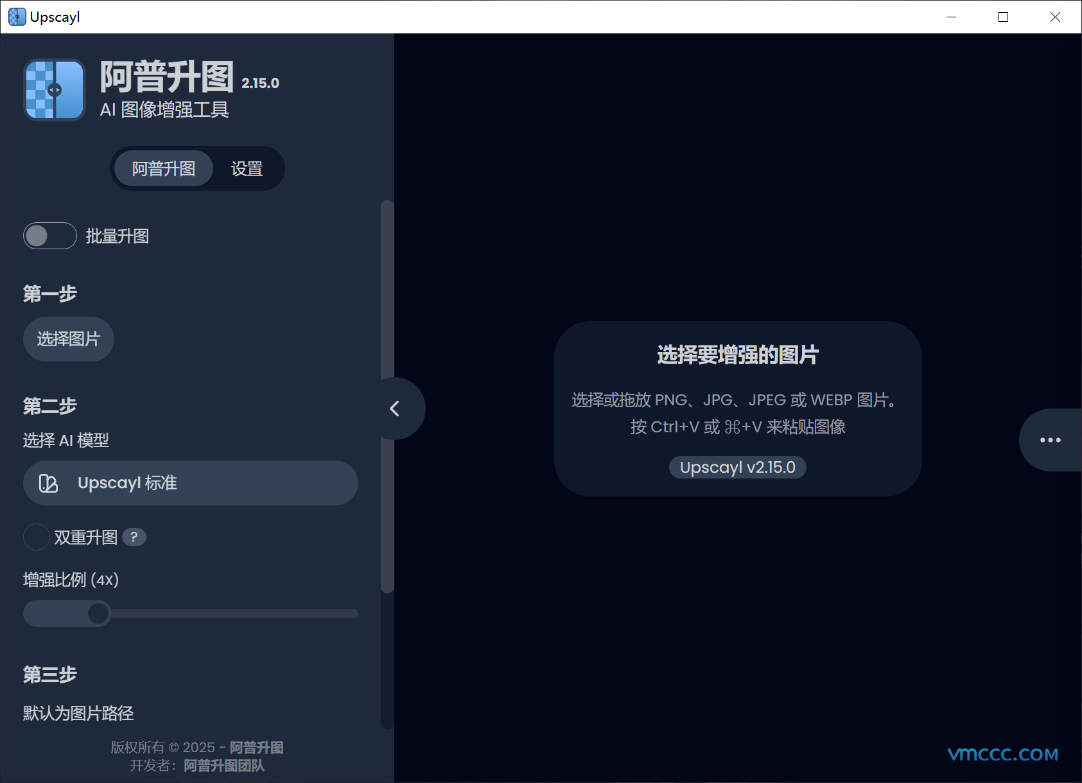Open the 双重升图 question mark help
The width and height of the screenshot is (1082, 783).
(x=134, y=537)
